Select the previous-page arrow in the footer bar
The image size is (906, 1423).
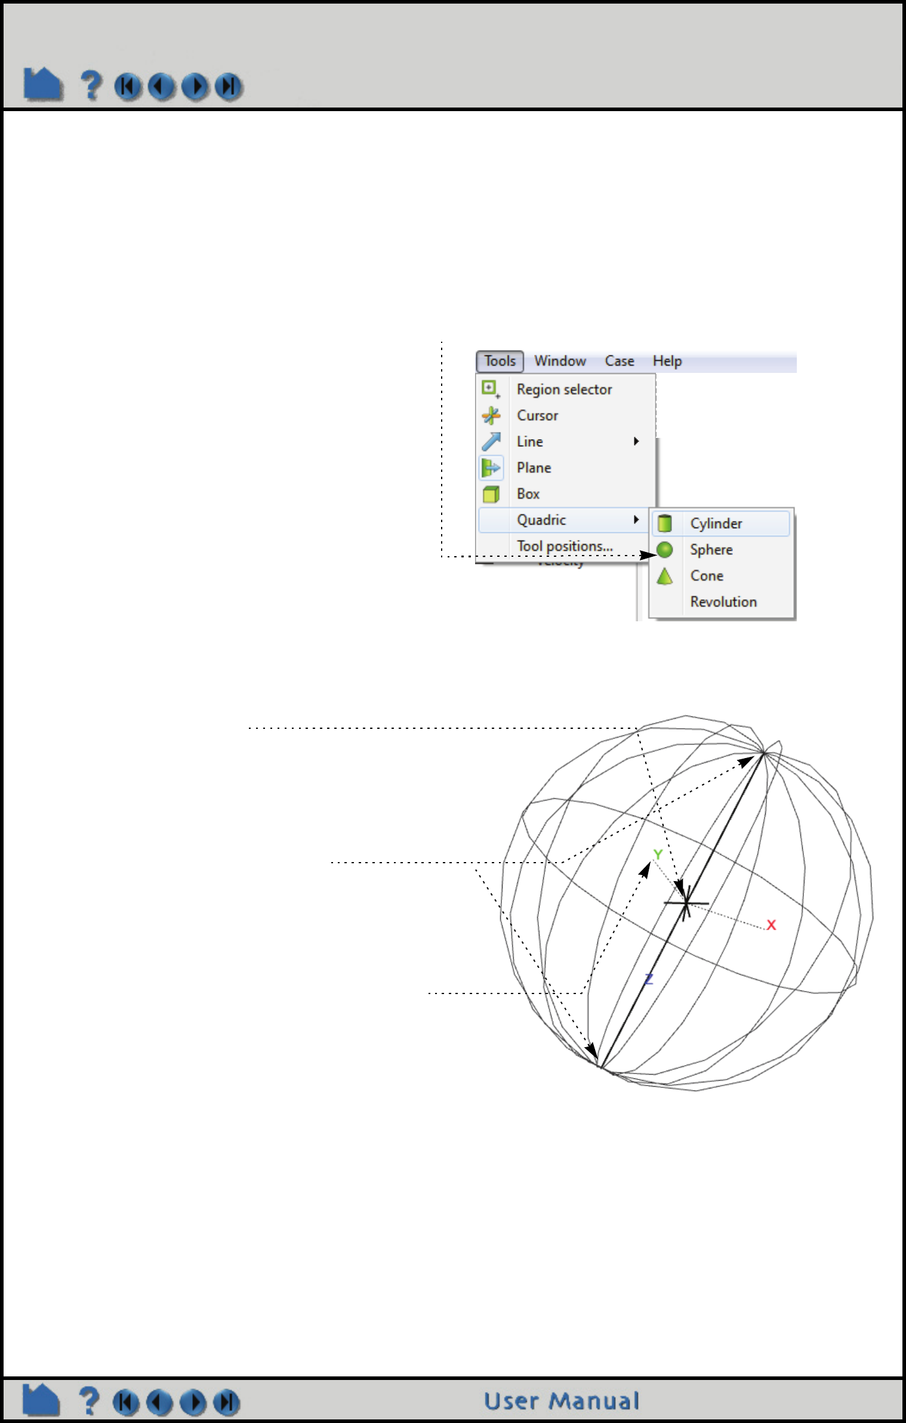159,1403
